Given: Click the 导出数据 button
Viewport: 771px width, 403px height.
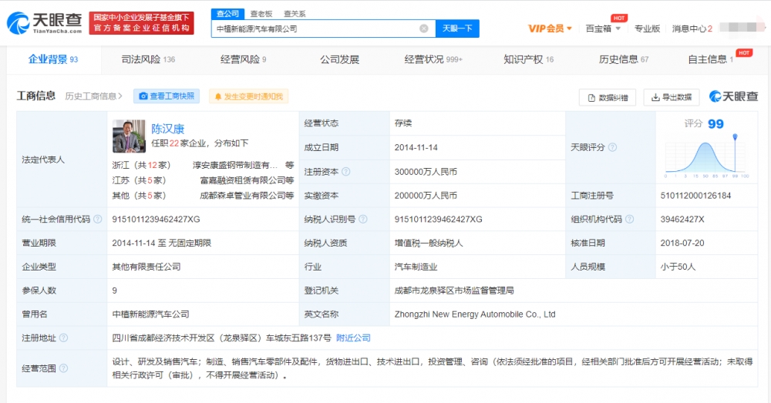Looking at the screenshot, I should click(672, 97).
